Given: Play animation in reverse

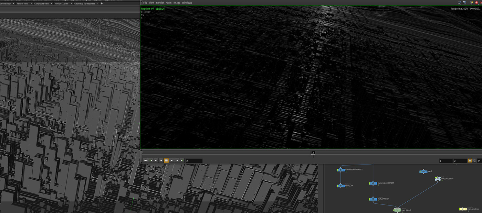Looking at the screenshot, I should click(161, 160).
